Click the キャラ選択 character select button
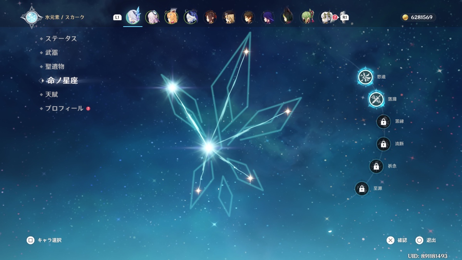 point(44,240)
